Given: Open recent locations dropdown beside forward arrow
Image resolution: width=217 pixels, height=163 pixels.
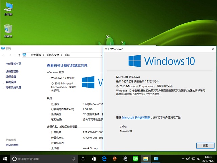Looking at the screenshot, I should pos(14,55).
